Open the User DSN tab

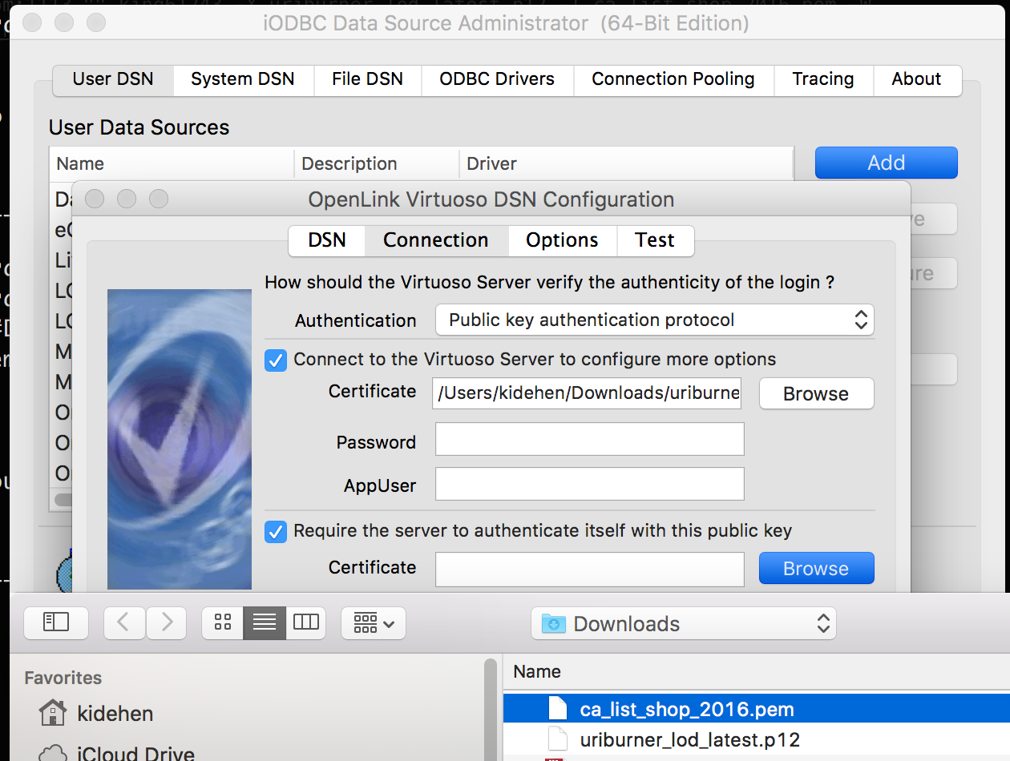(x=113, y=79)
